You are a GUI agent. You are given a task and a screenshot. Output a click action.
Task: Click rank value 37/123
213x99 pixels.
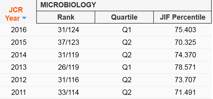pos(68,42)
